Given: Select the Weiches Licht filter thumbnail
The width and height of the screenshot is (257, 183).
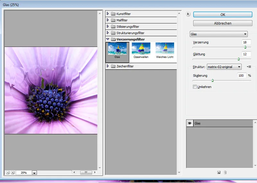Looking at the screenshot, I should [165, 50].
